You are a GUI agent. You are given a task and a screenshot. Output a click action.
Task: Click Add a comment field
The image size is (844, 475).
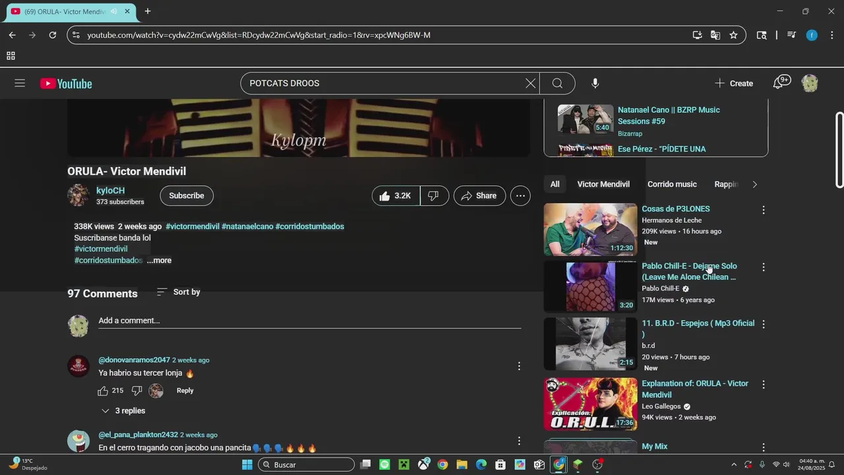310,321
